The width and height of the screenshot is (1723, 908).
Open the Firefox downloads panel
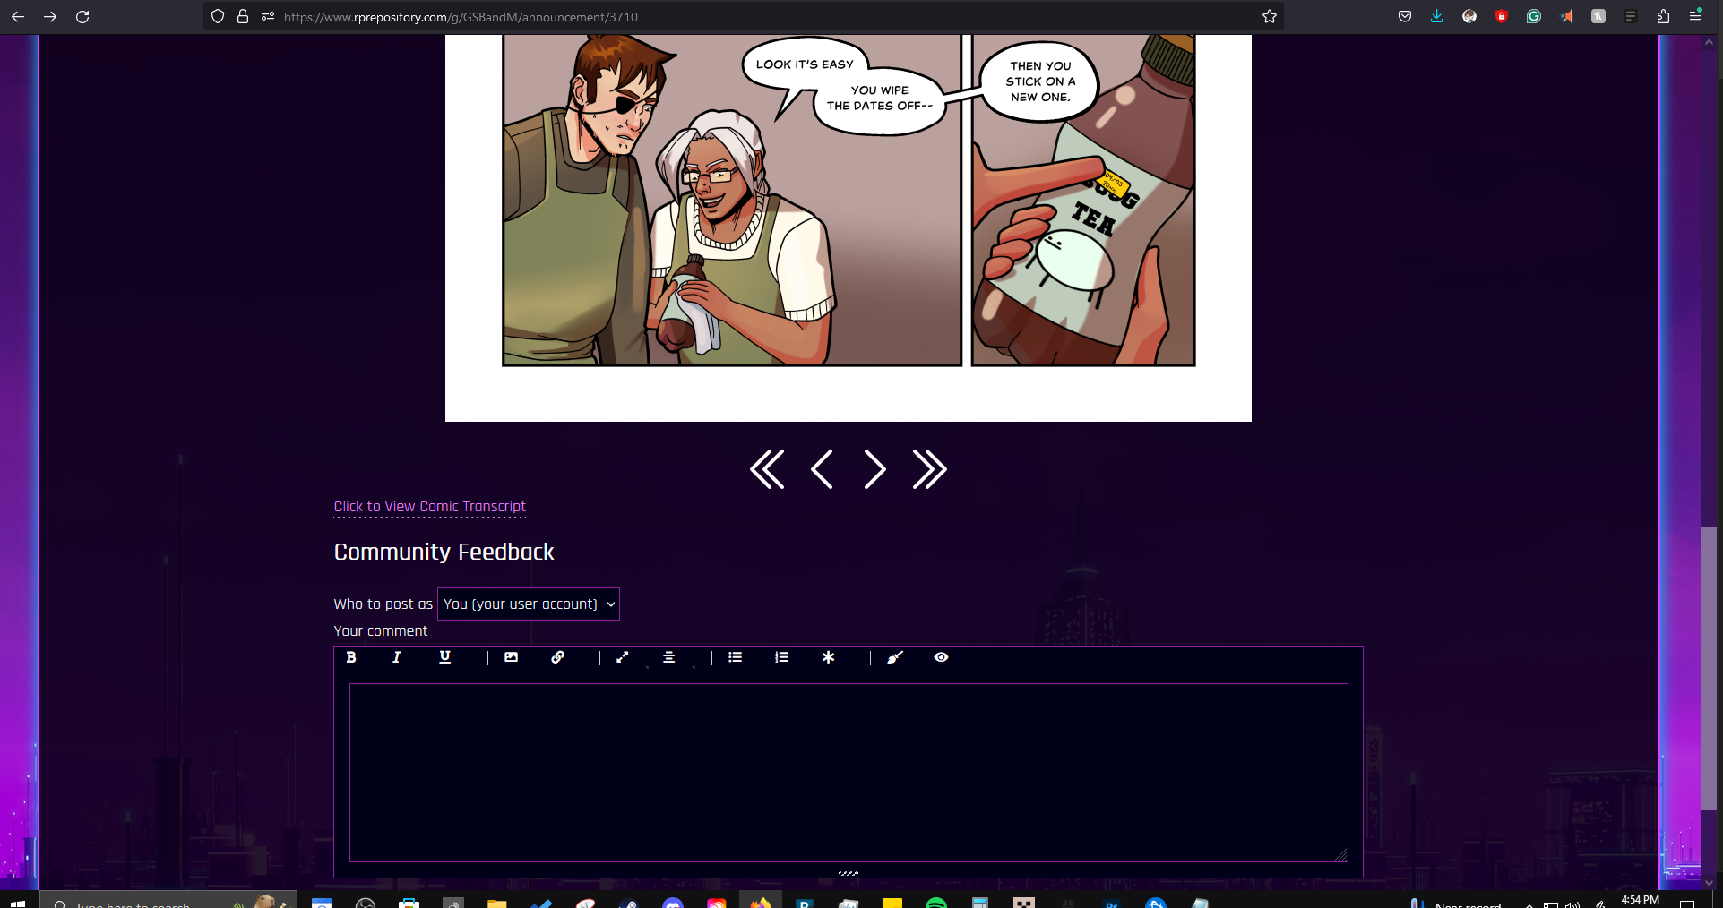coord(1437,16)
